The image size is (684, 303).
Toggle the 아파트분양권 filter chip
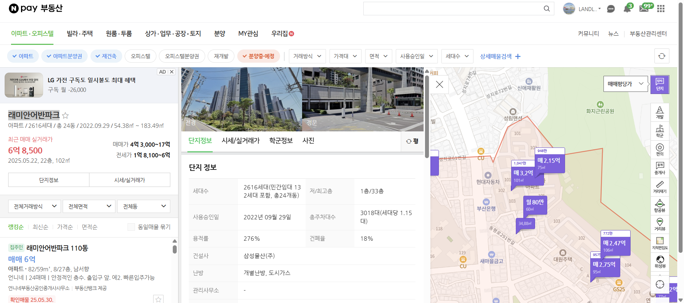[64, 56]
